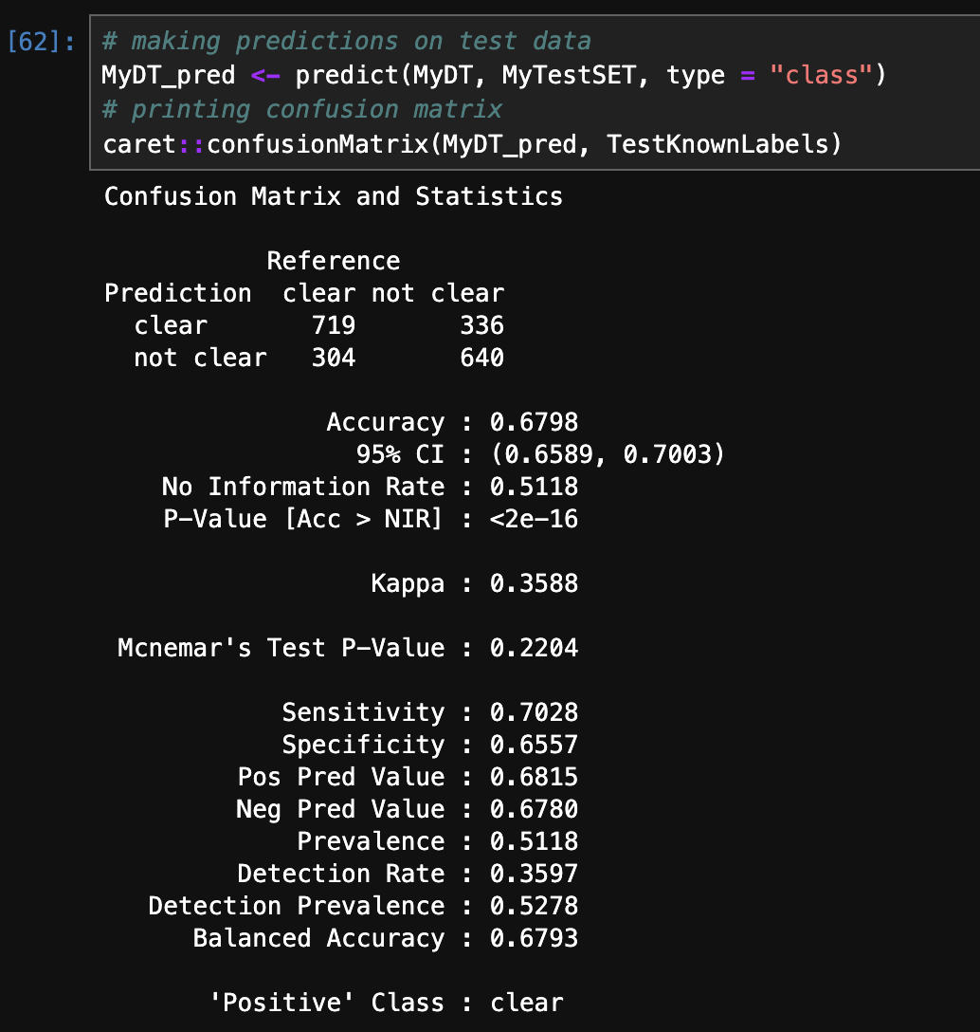Click the assignment arrow operator
Image resolution: width=980 pixels, height=1032 pixels.
pyautogui.click(x=265, y=76)
